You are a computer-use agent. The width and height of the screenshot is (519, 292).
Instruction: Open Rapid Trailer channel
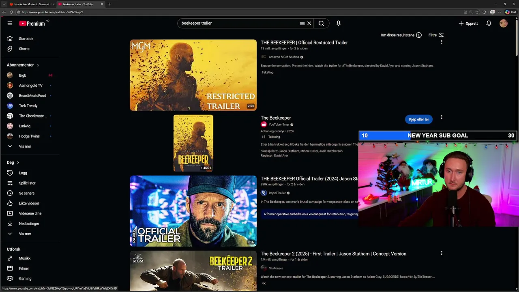coord(277,193)
